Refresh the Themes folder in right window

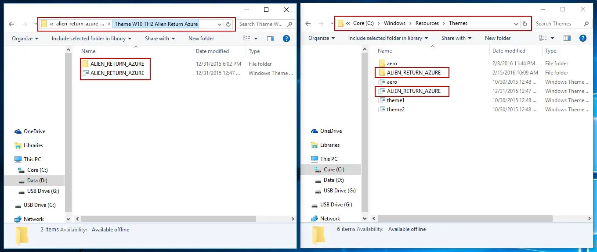(x=525, y=24)
